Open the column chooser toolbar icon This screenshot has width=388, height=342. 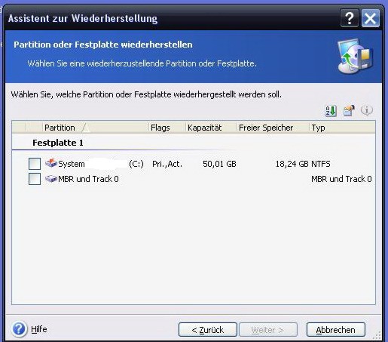click(x=349, y=110)
